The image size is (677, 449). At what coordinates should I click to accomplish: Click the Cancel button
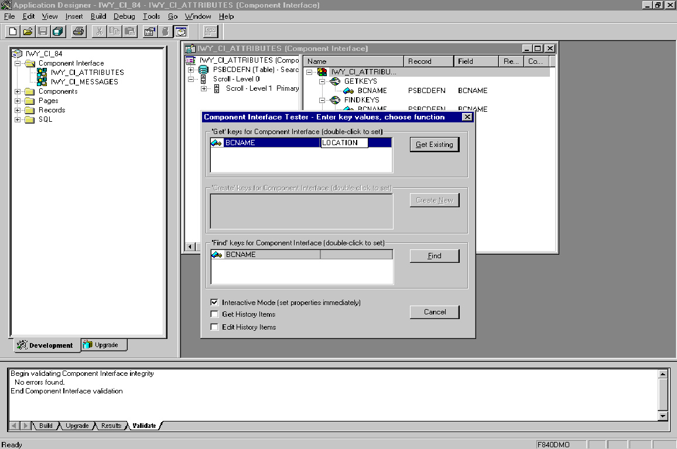click(435, 312)
